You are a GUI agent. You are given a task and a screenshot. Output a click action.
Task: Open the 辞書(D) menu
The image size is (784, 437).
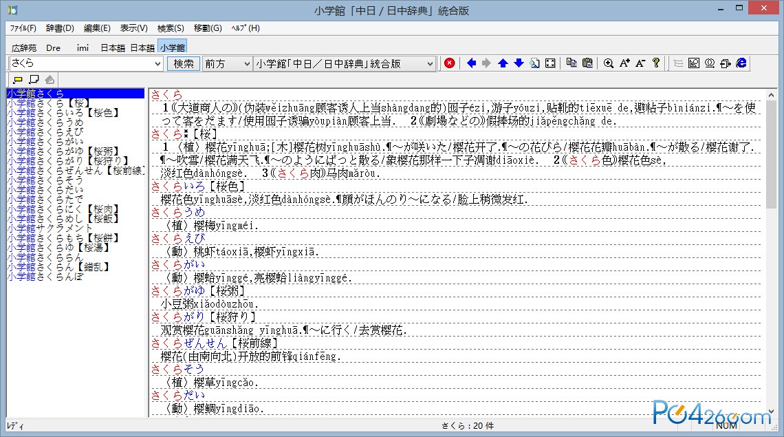(60, 28)
